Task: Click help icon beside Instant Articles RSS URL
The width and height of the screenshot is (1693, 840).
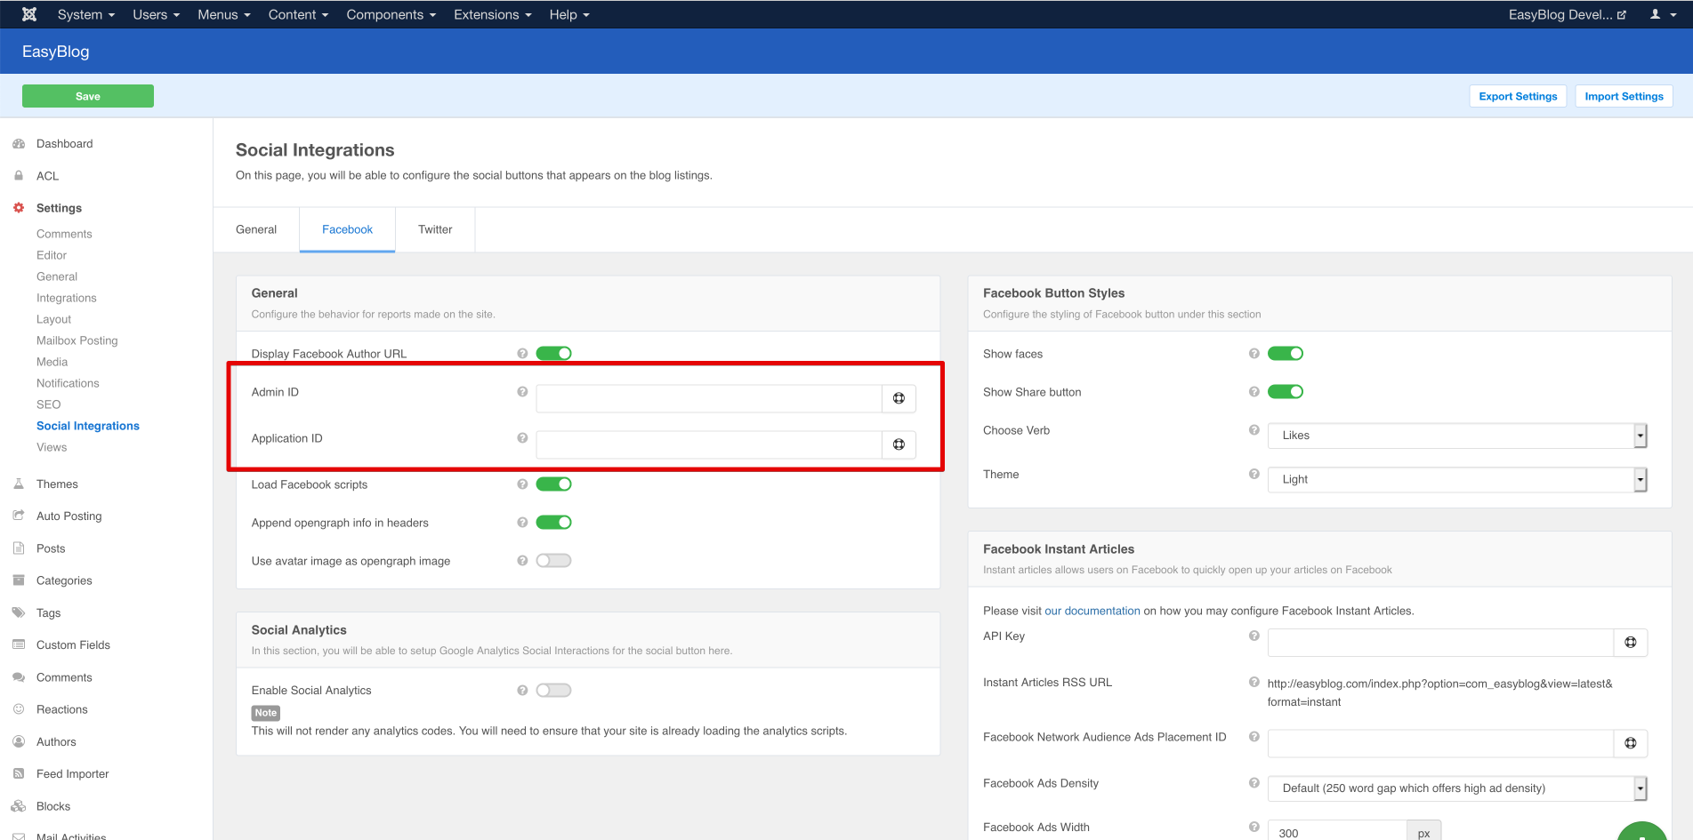Action: point(1254,683)
